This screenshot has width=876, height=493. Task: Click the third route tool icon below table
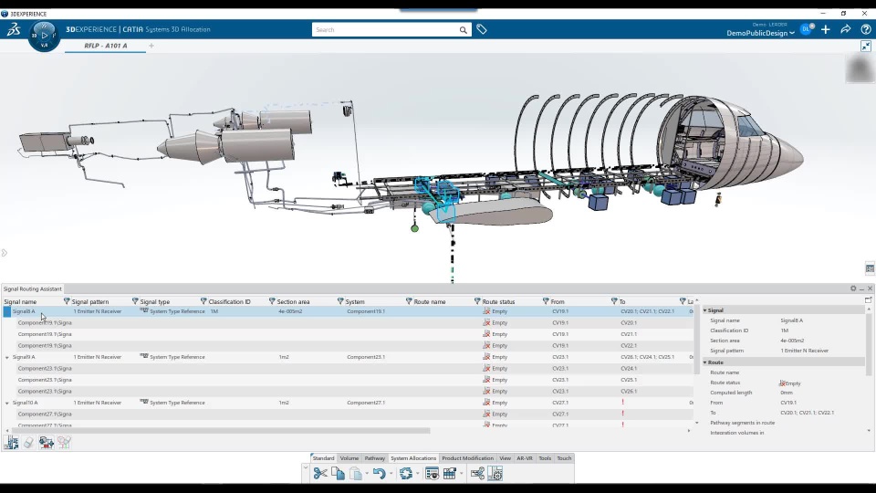(x=47, y=443)
